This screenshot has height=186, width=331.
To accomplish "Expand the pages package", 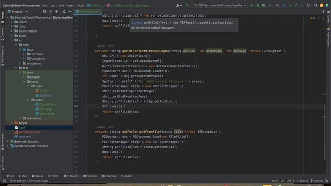I will point(24,77).
